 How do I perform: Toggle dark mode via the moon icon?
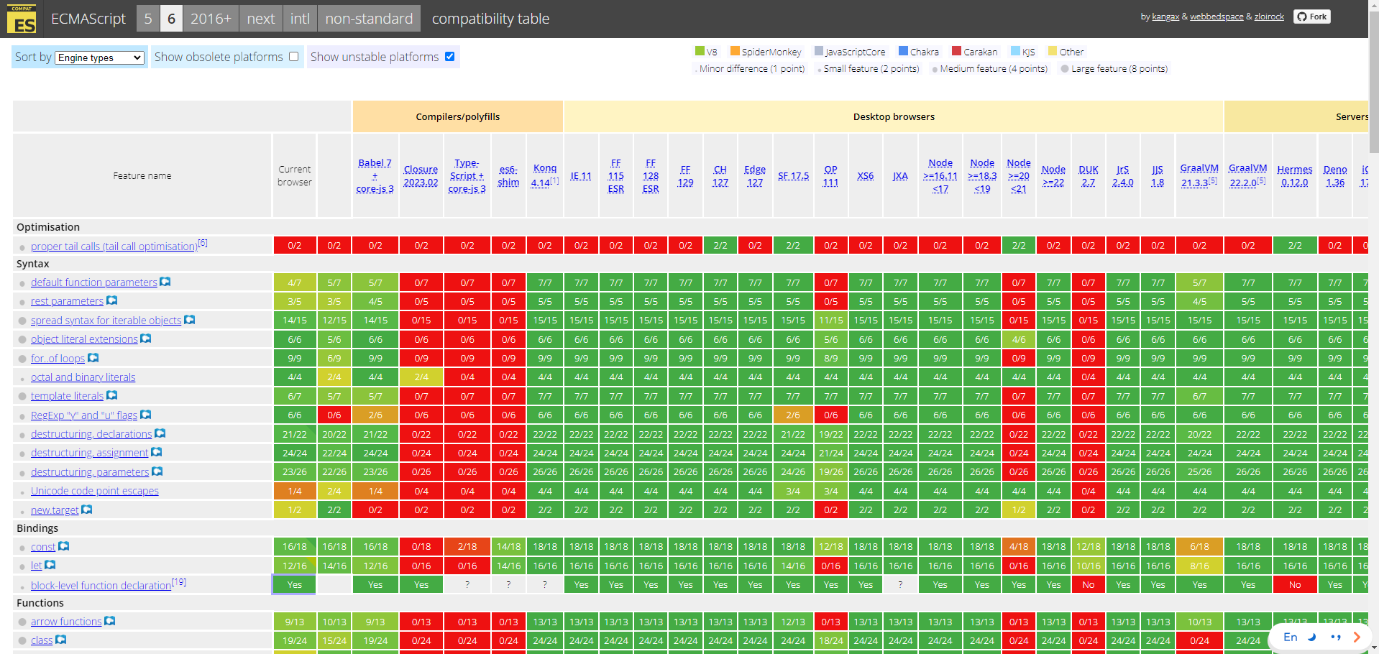point(1311,637)
